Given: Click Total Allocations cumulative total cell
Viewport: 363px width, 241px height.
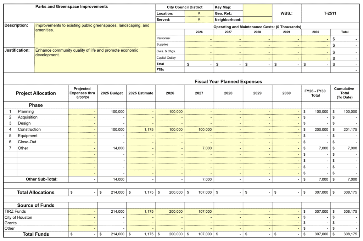Looking at the screenshot, I should click(345, 193).
